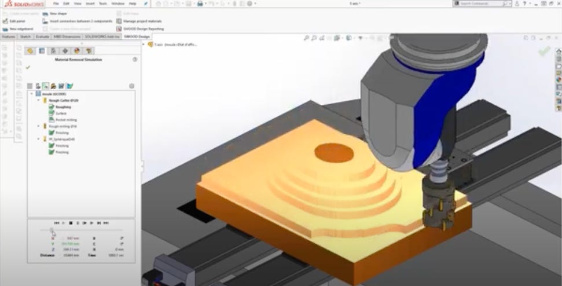This screenshot has width=562, height=286.
Task: Open the Insert menu
Action: (90, 3)
